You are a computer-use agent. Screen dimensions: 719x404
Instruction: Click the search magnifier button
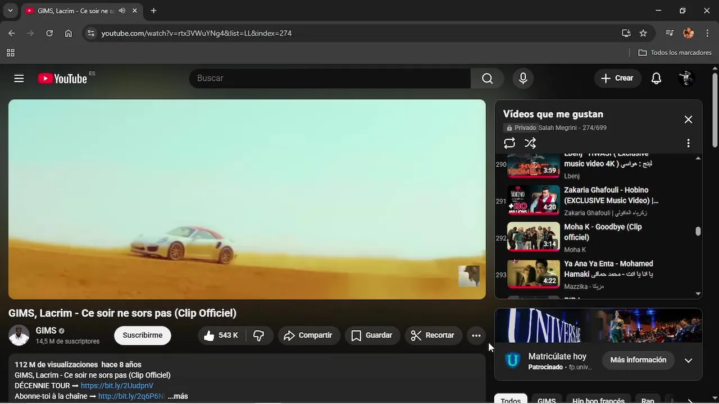[488, 79]
